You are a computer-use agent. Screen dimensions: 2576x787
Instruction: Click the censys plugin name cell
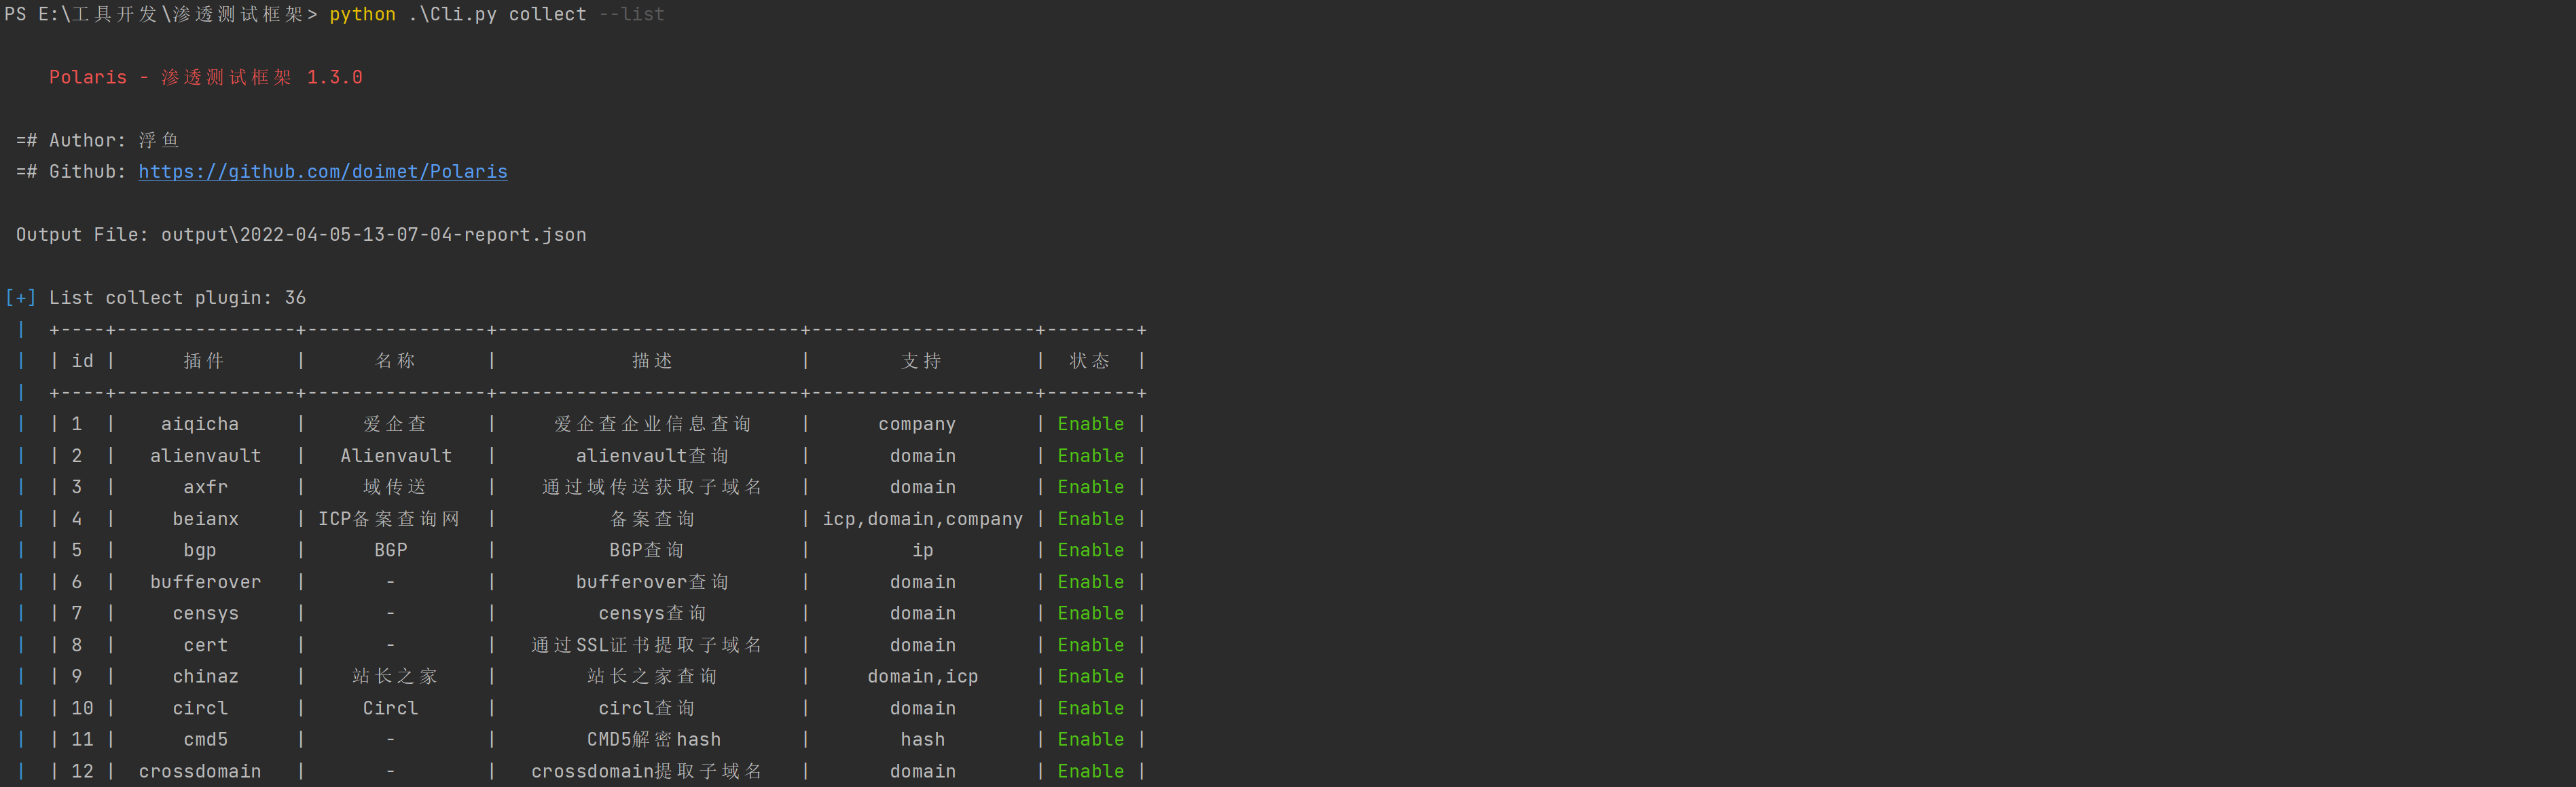pyautogui.click(x=205, y=613)
